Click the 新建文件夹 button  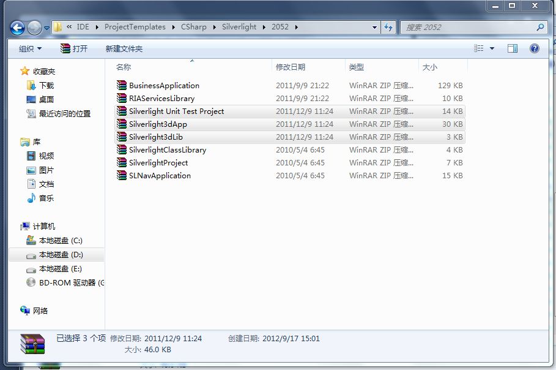[124, 48]
